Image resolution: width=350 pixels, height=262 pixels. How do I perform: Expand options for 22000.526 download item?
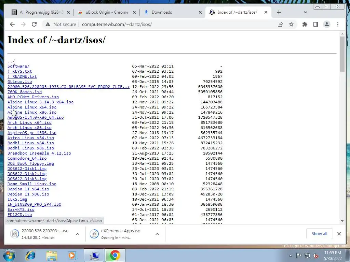[78, 234]
